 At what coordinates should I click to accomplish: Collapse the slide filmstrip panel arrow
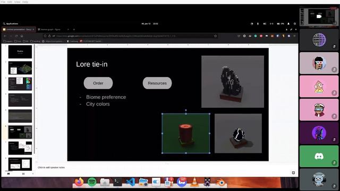tap(33, 173)
